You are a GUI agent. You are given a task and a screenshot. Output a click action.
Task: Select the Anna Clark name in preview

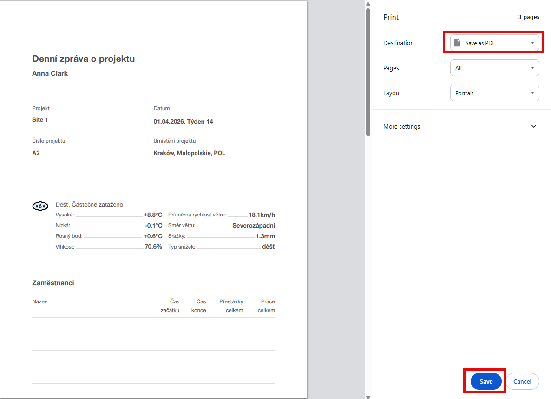pos(50,73)
